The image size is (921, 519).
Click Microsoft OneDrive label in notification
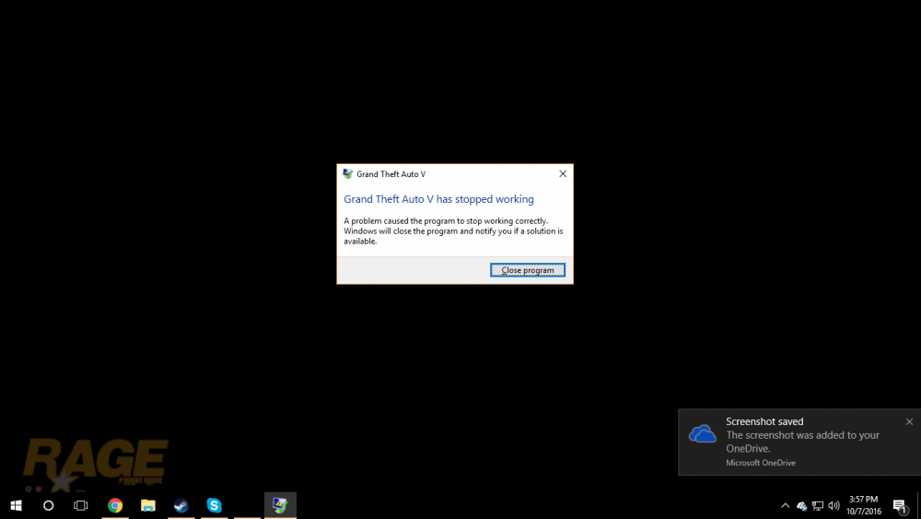[761, 463]
